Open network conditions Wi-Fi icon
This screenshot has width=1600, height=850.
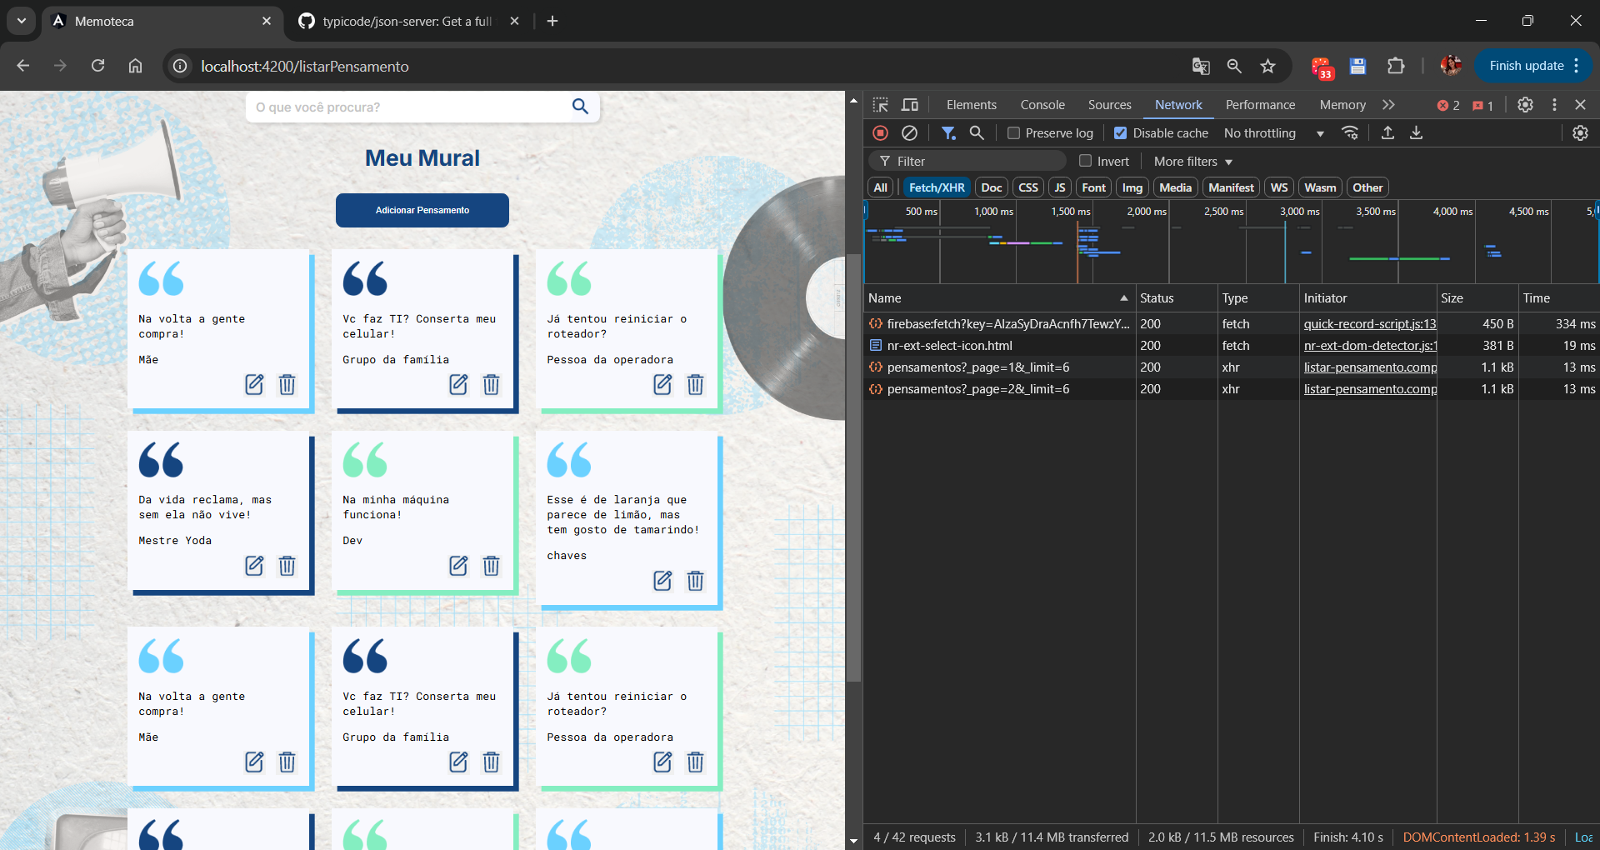(1350, 132)
